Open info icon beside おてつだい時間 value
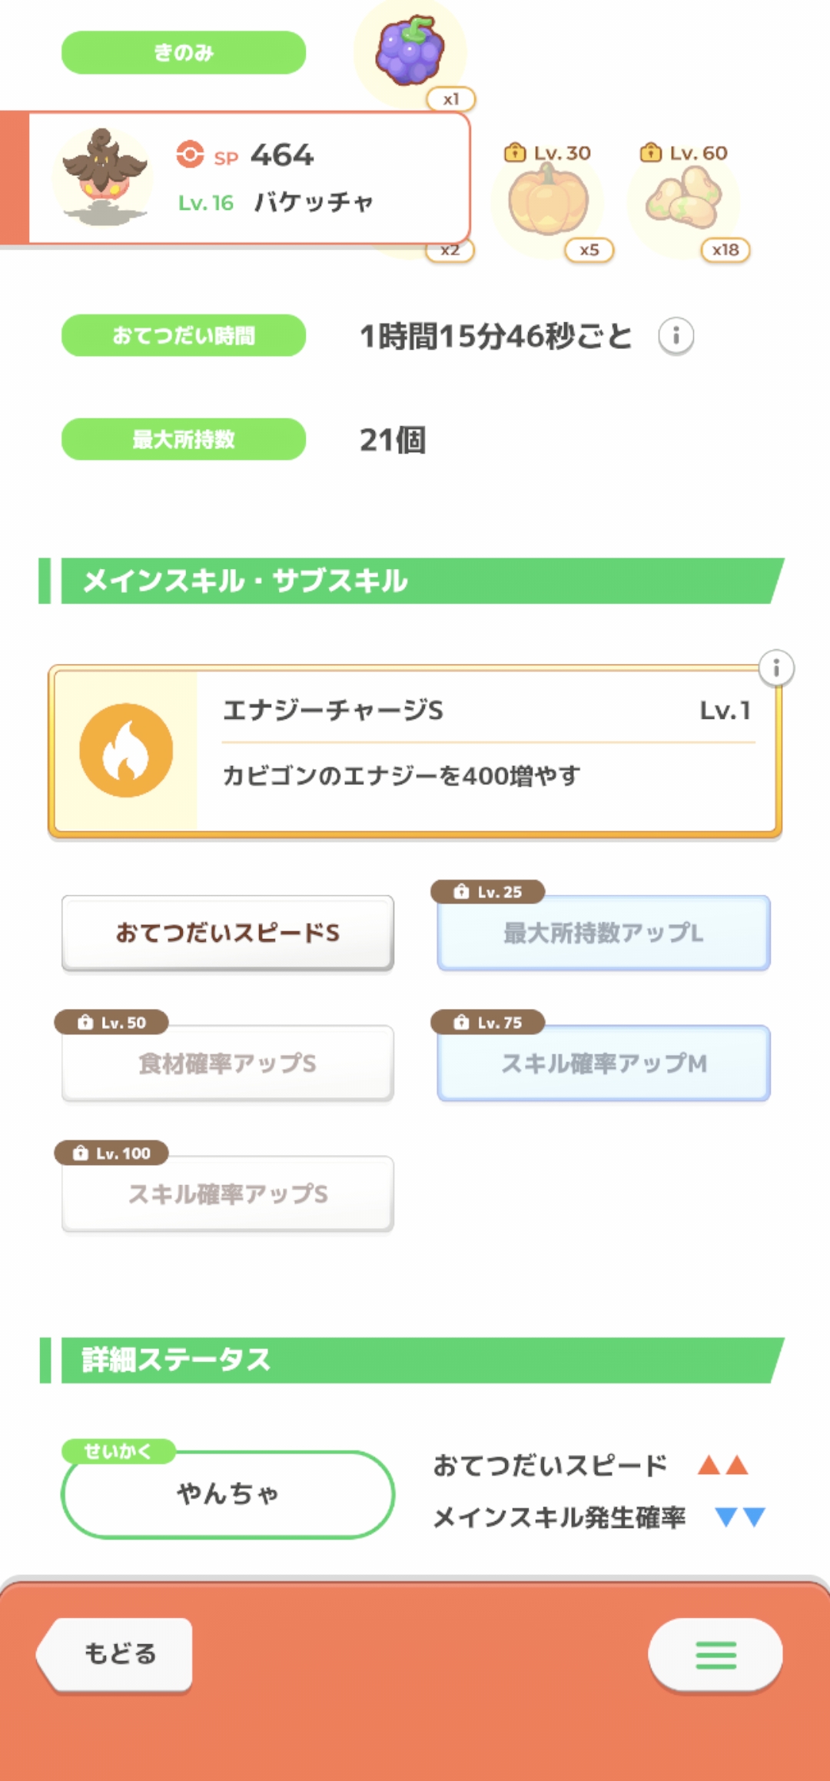The height and width of the screenshot is (1781, 830). [x=676, y=336]
